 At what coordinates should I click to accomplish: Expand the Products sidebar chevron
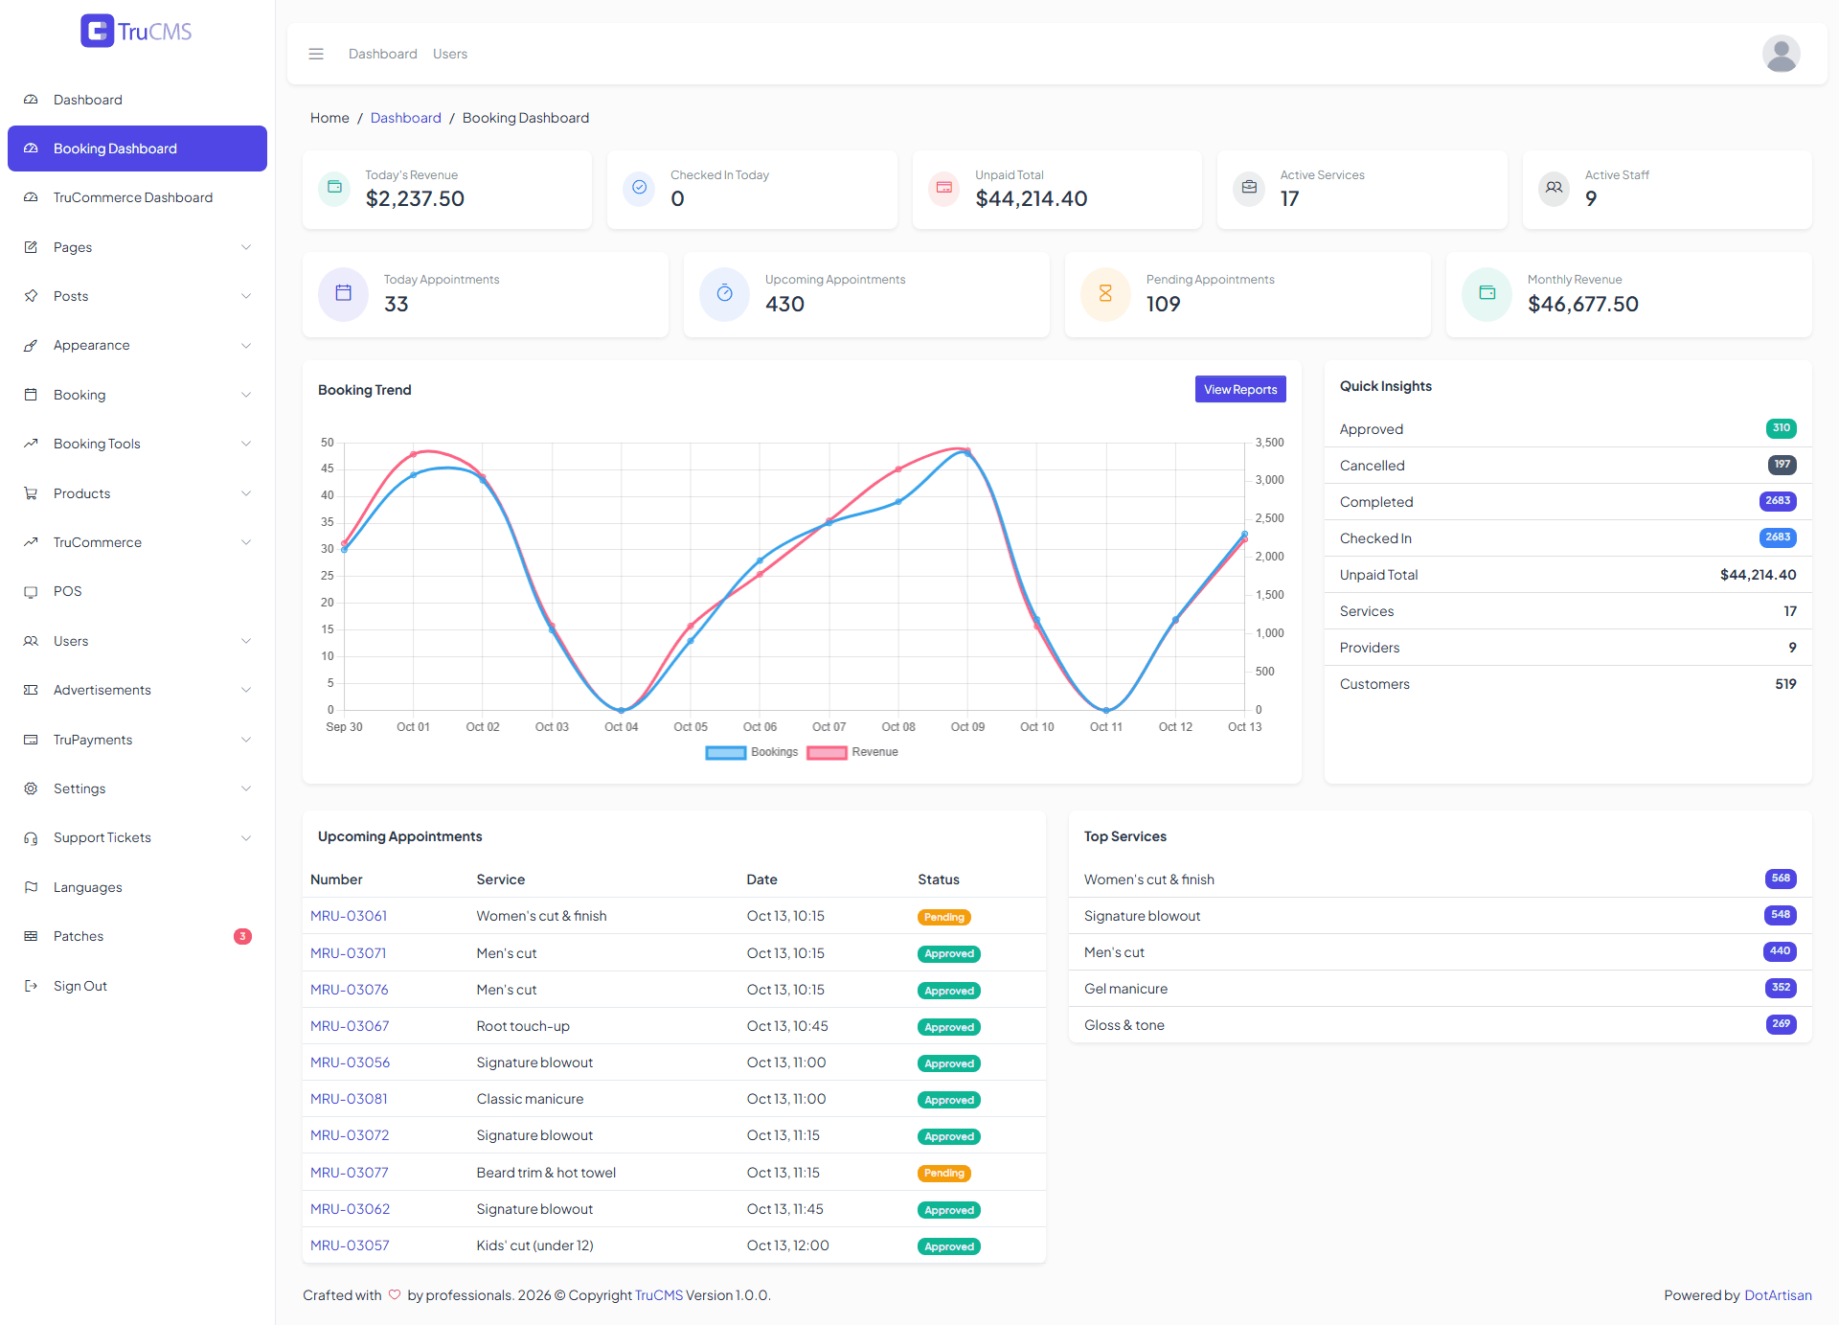[x=246, y=493]
